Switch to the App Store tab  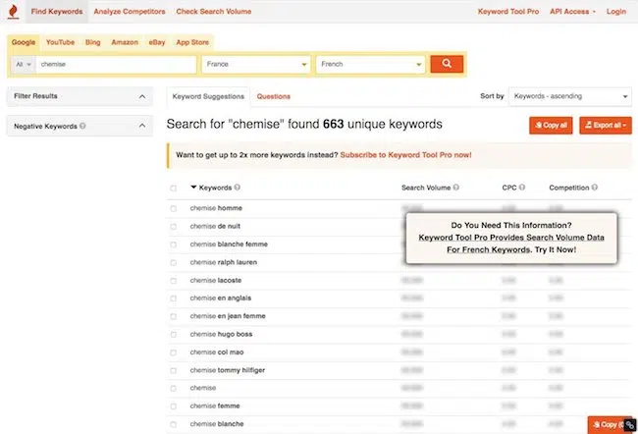click(192, 42)
